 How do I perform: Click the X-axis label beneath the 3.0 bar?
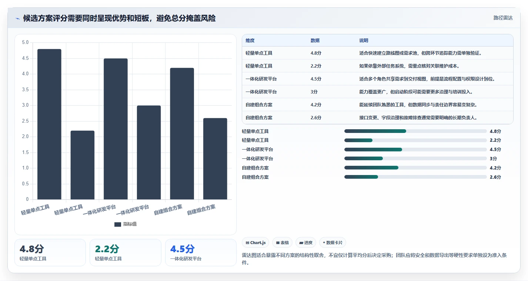pyautogui.click(x=133, y=210)
